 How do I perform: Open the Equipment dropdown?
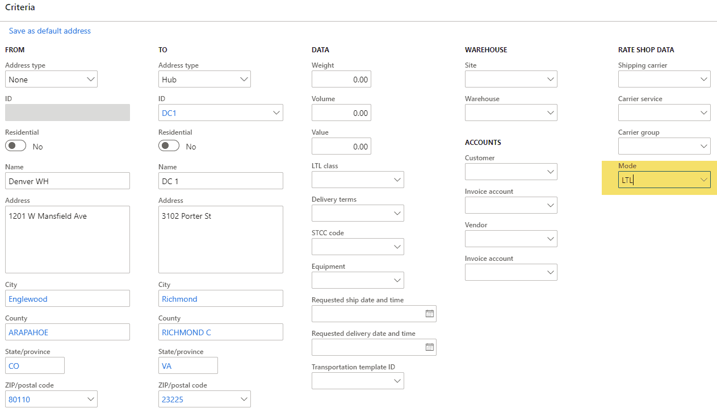click(x=397, y=281)
